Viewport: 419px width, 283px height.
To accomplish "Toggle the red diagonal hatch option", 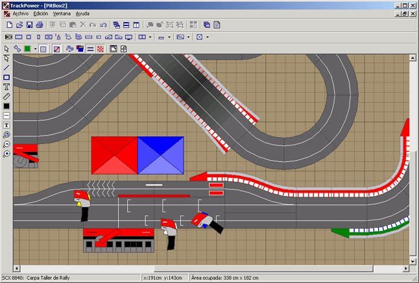I will 56,49.
